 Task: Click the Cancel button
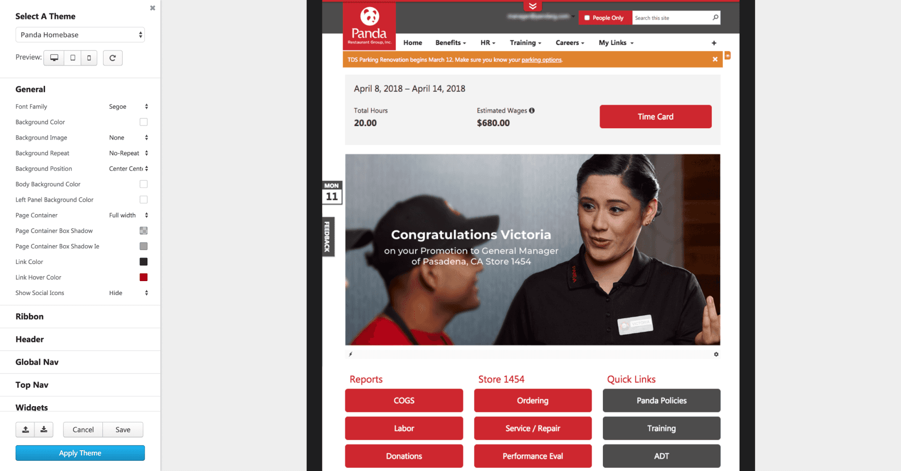click(83, 430)
